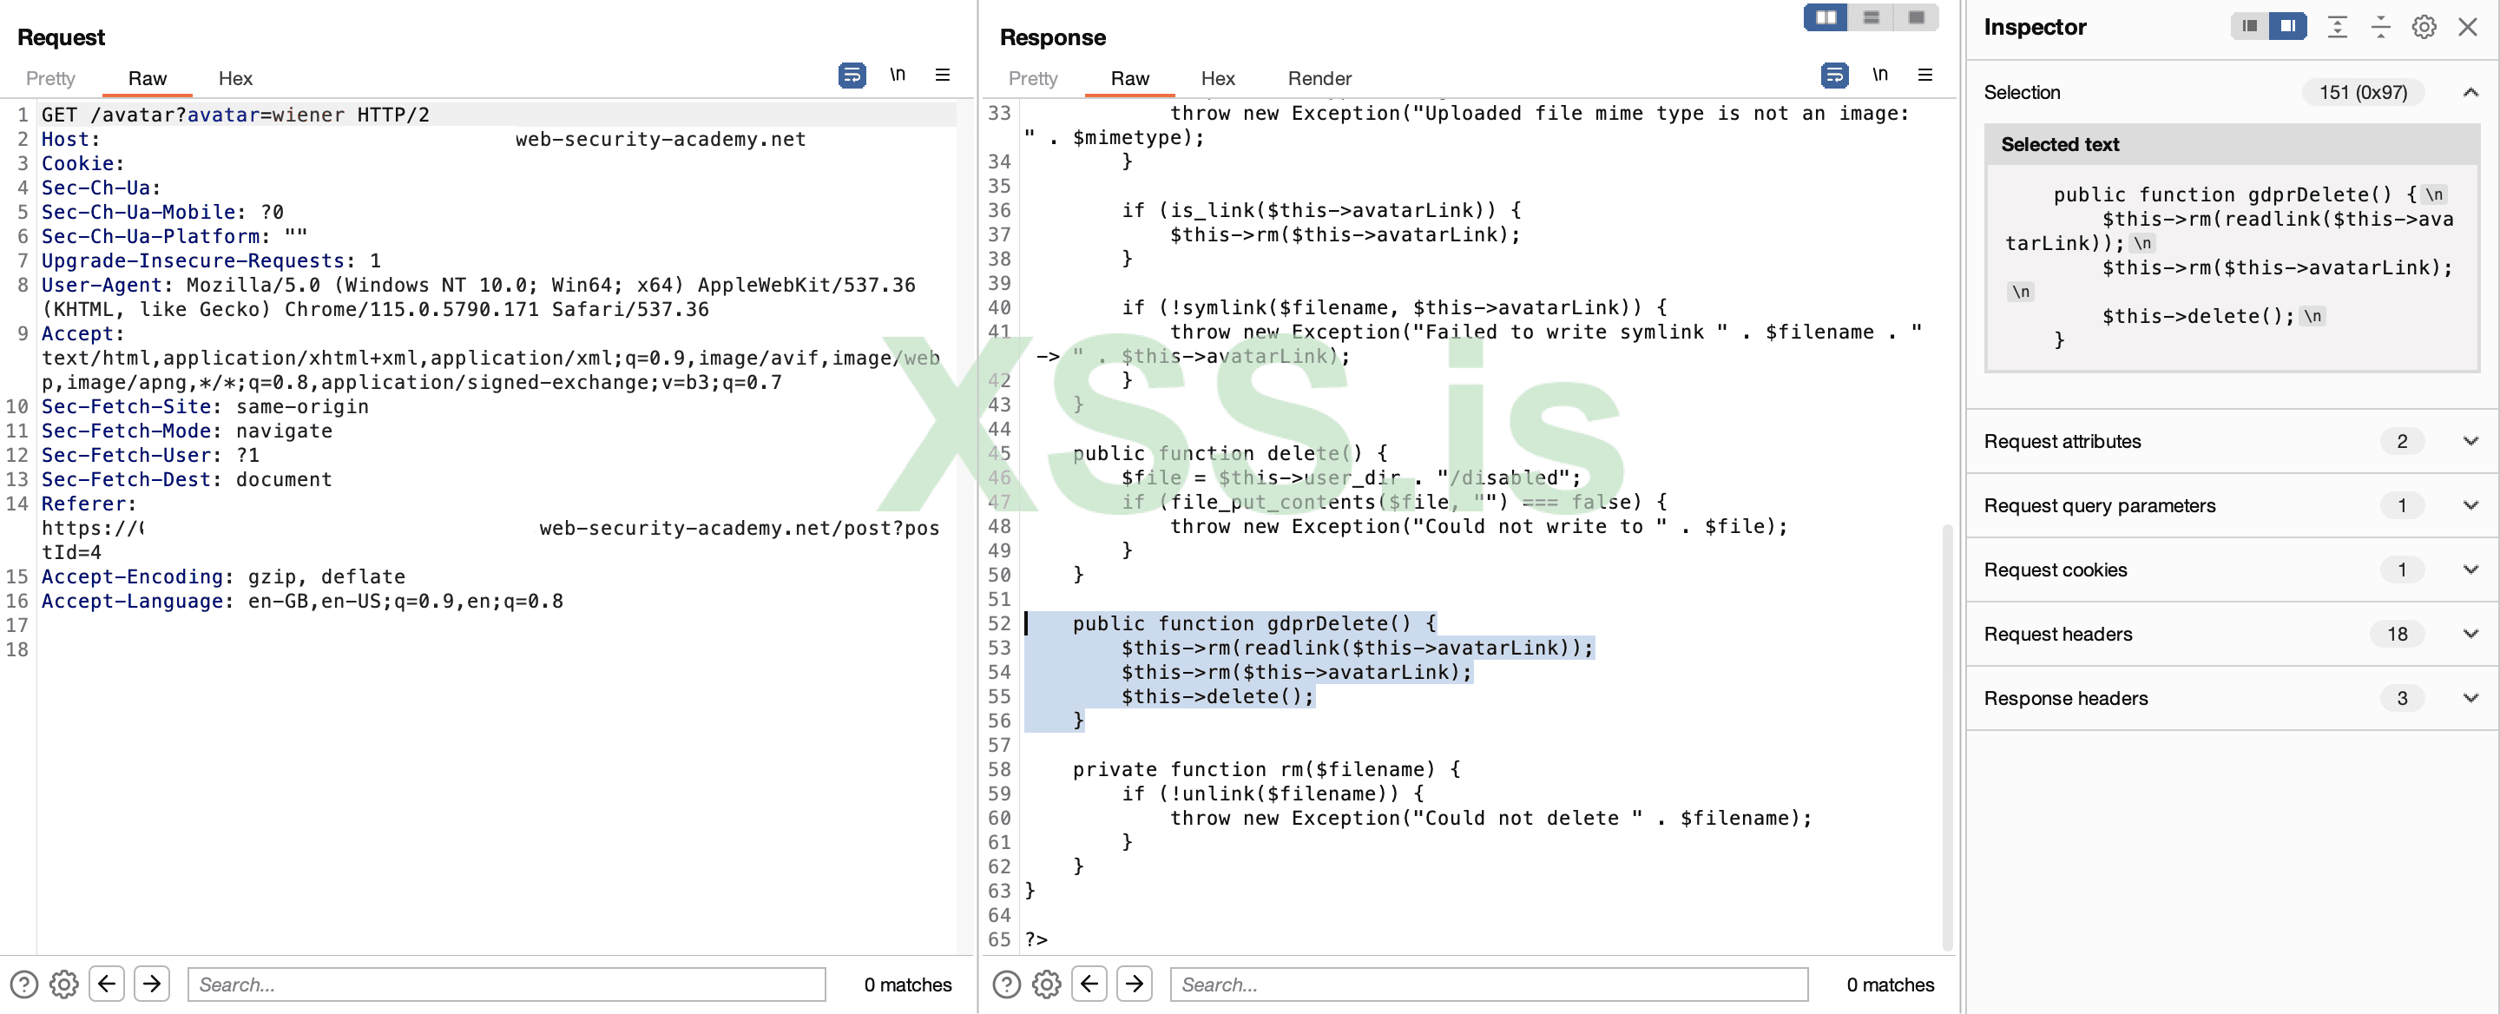The image size is (2500, 1014).
Task: Toggle word wrap icon in Response panel
Action: pyautogui.click(x=1833, y=75)
